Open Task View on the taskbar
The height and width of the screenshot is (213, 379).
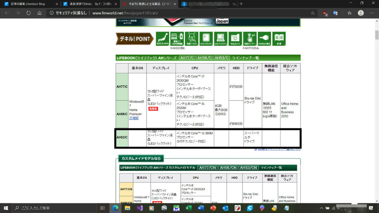point(103,208)
